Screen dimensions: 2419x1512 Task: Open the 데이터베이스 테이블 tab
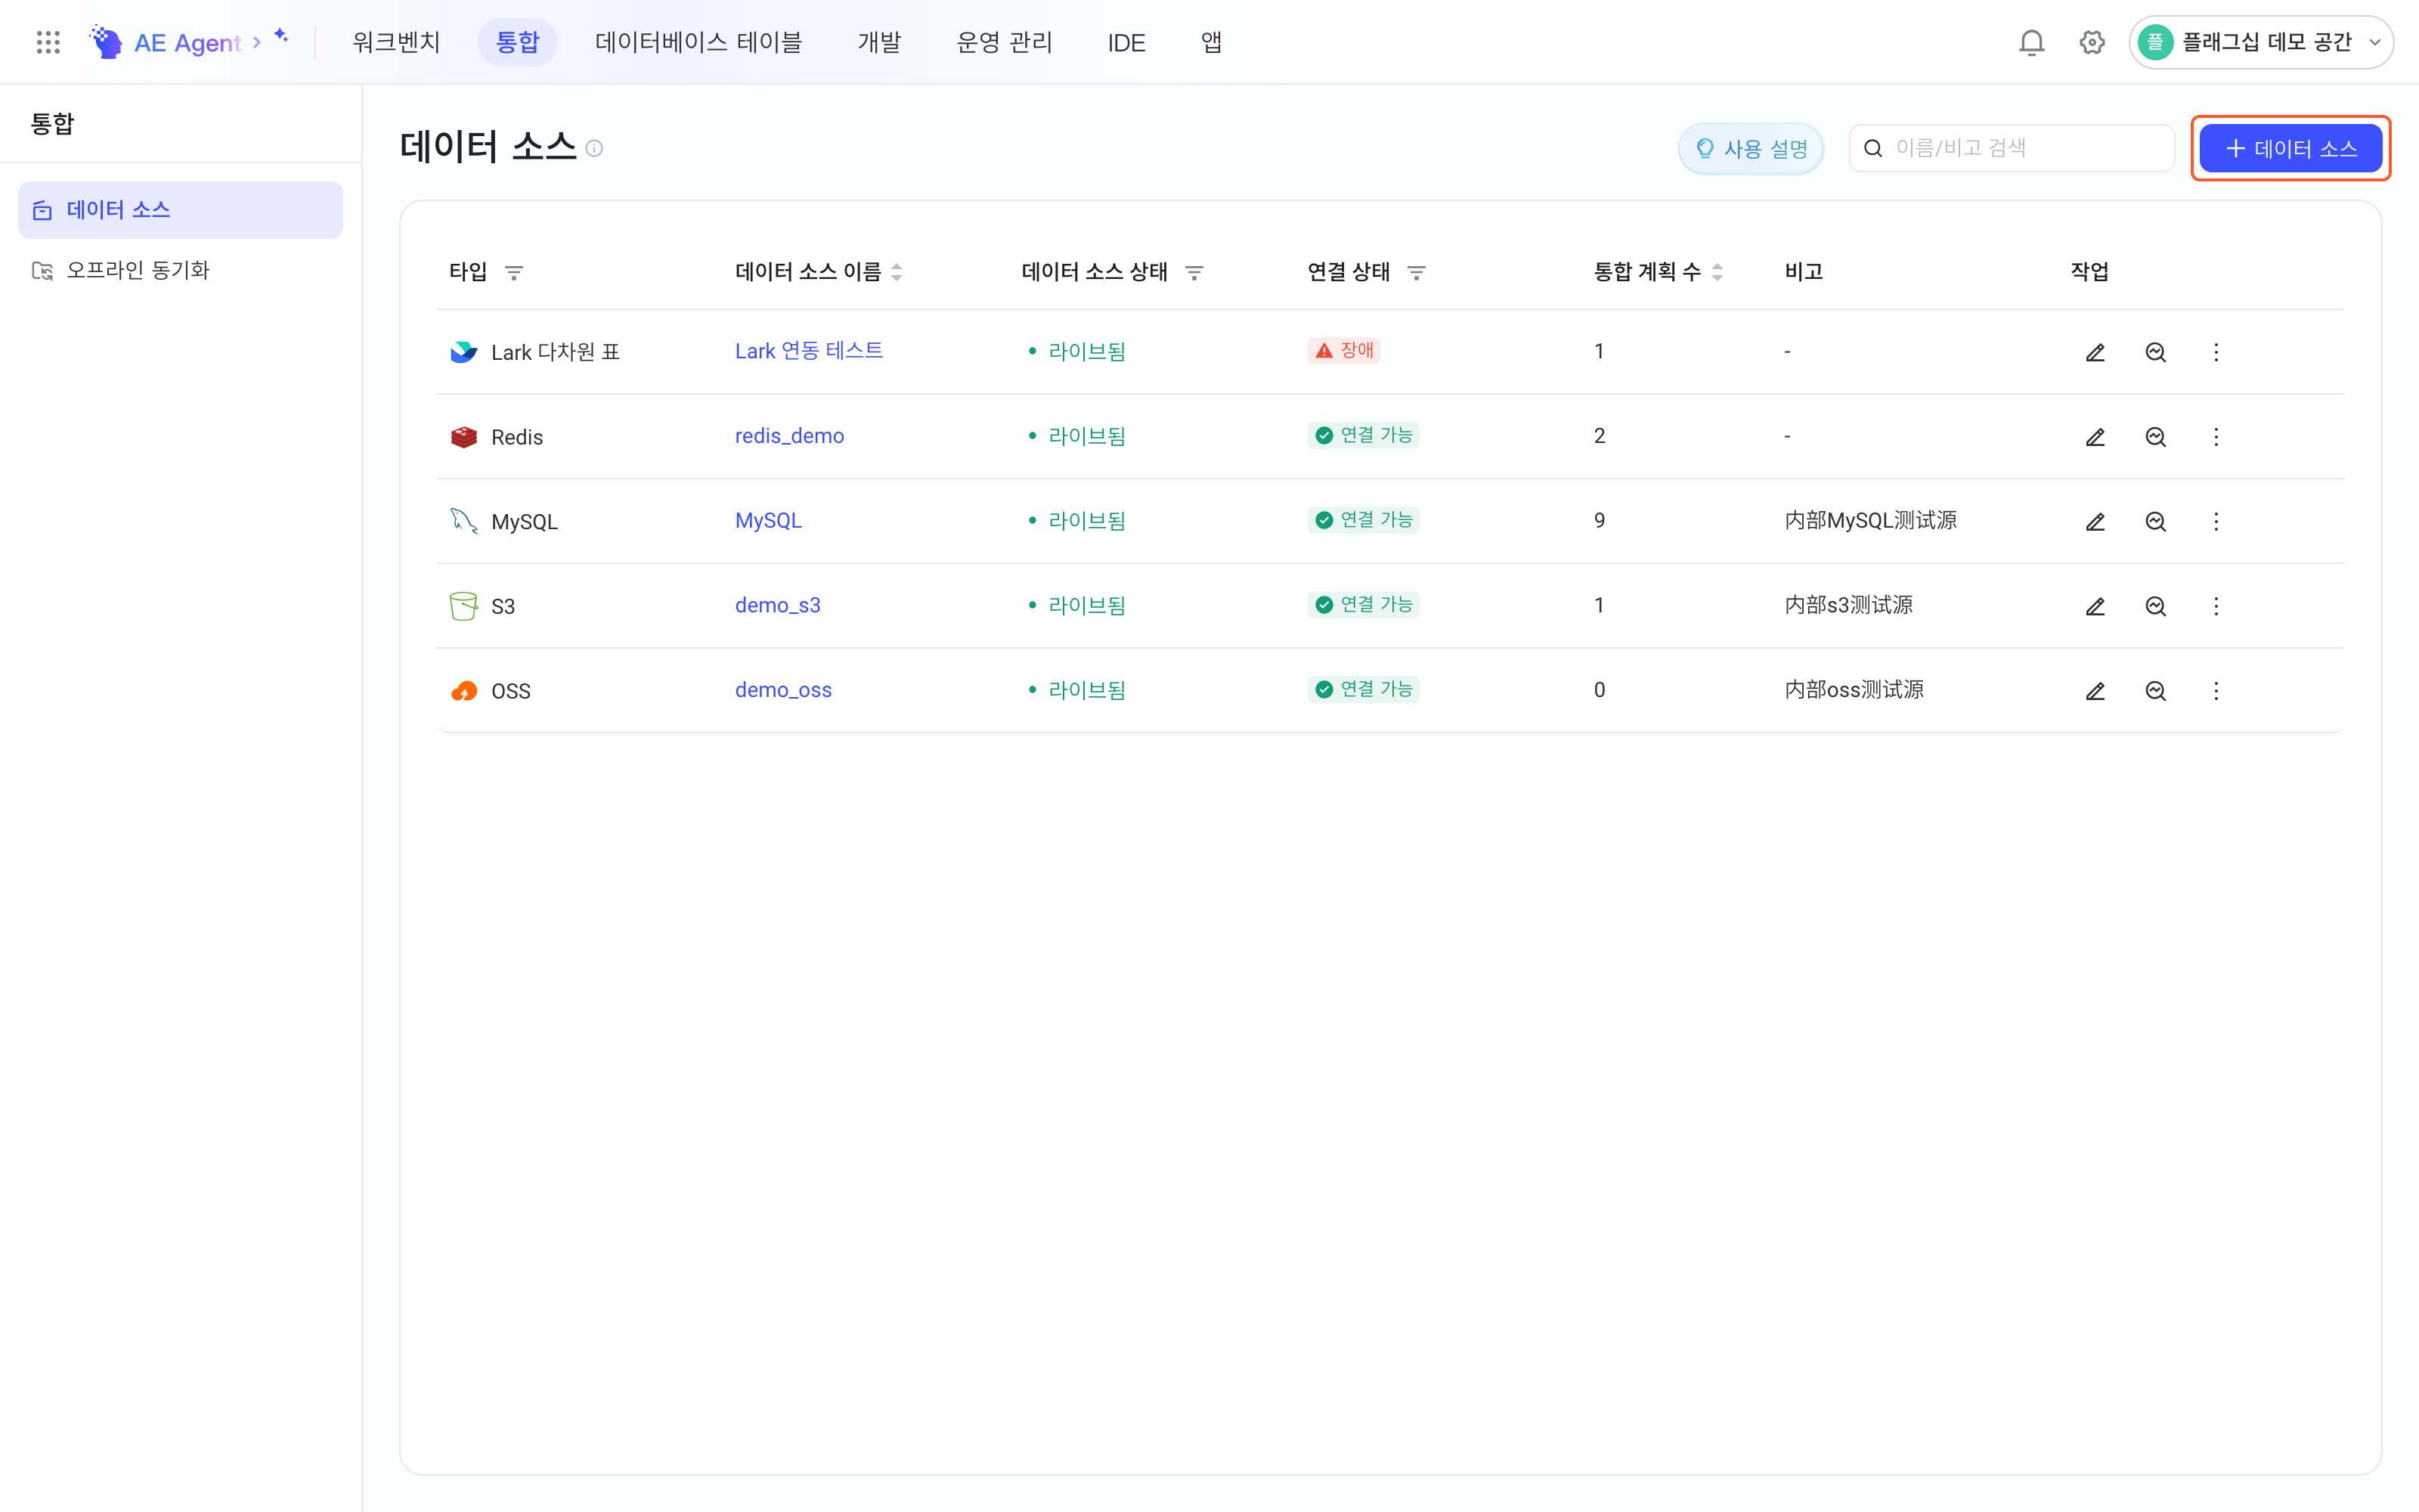click(698, 42)
